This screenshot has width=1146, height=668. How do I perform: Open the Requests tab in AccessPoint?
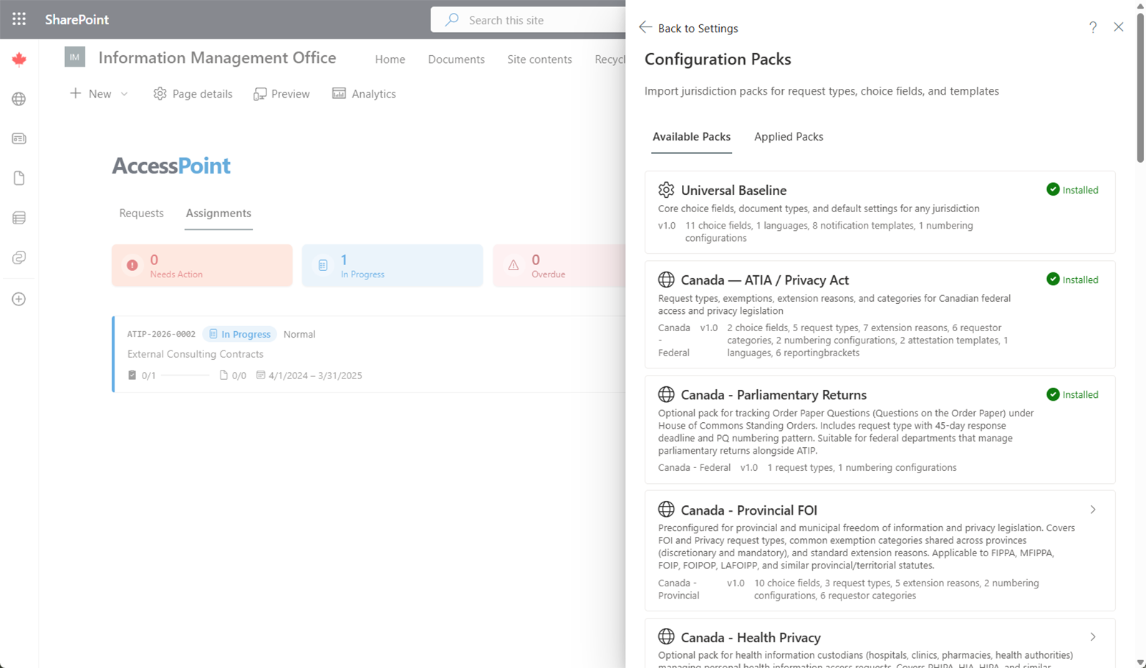(x=141, y=213)
